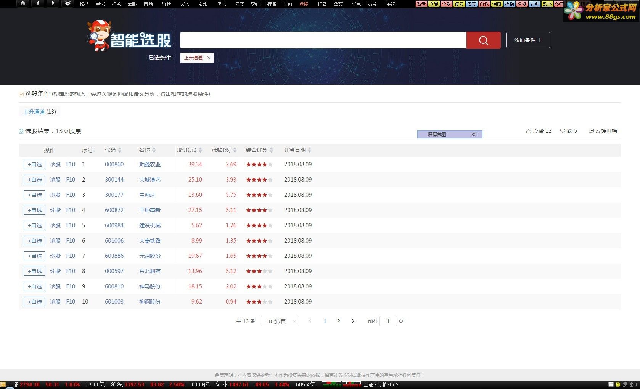Sort by 综合评分 column arrows
The height and width of the screenshot is (389, 640).
click(x=271, y=150)
